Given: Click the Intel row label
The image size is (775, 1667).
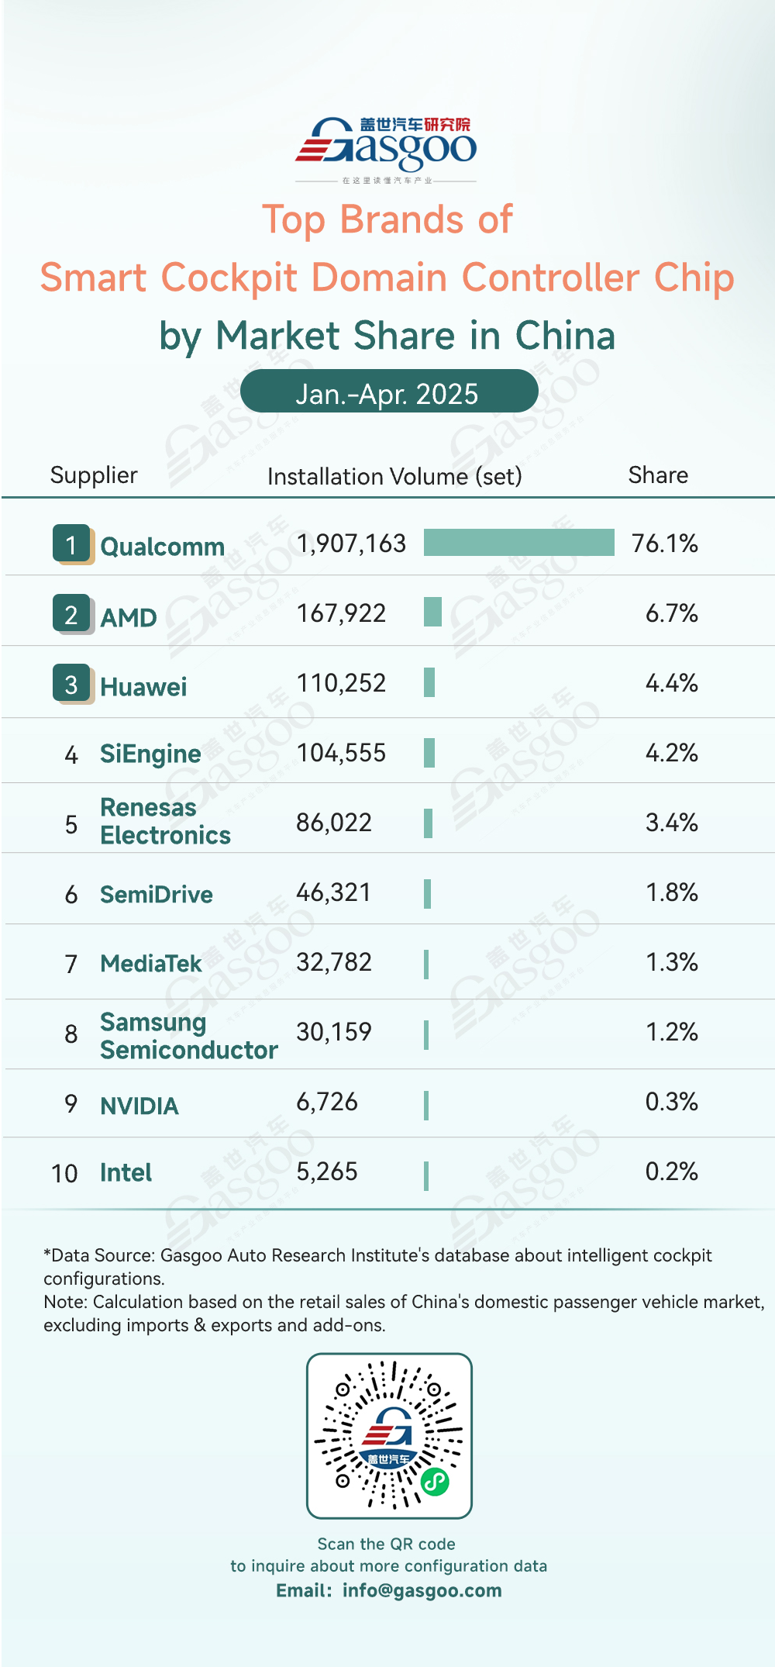Looking at the screenshot, I should [x=126, y=1173].
